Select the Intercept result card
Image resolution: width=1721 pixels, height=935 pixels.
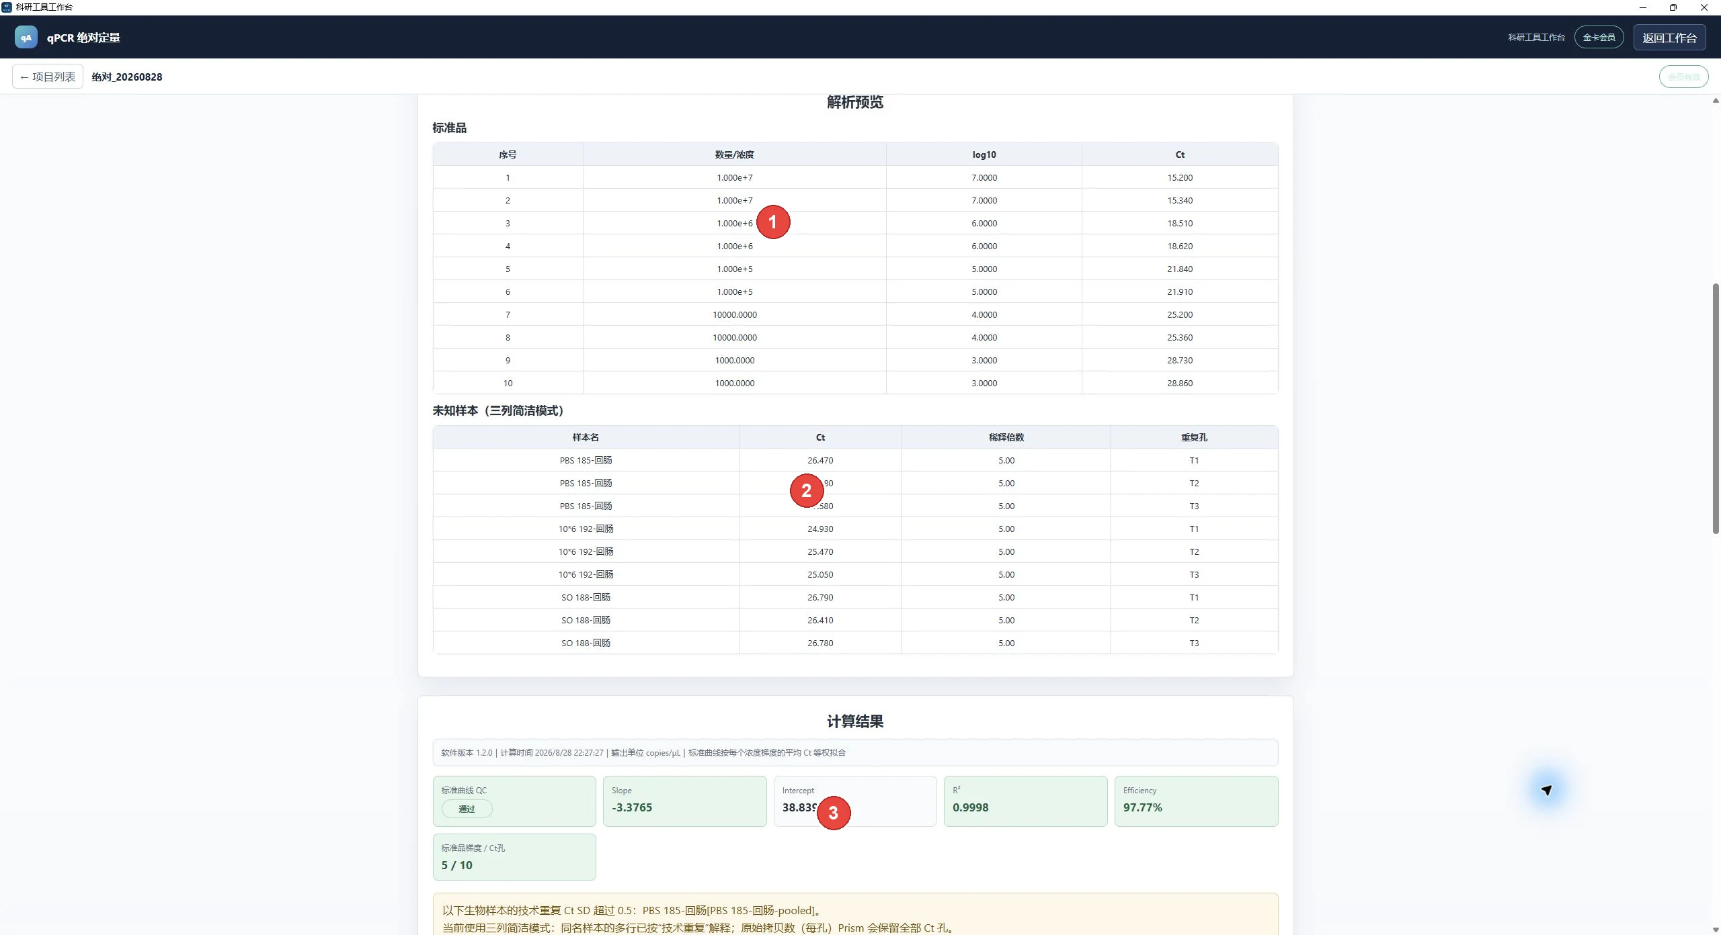pyautogui.click(x=854, y=801)
